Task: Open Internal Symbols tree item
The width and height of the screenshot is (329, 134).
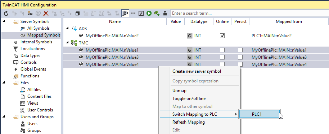Action: click(36, 42)
